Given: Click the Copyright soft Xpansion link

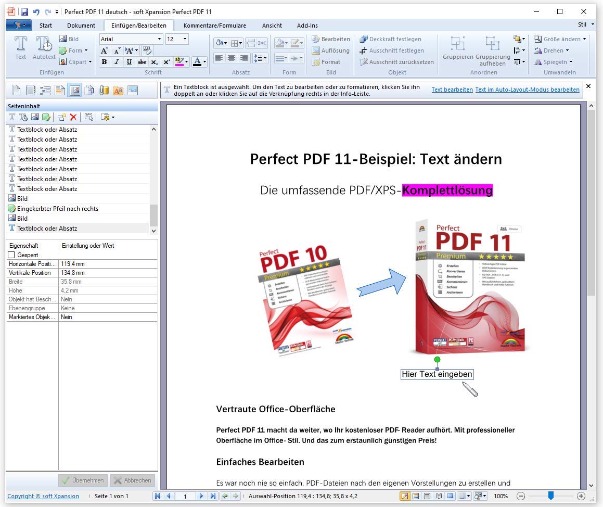Looking at the screenshot, I should 43,496.
